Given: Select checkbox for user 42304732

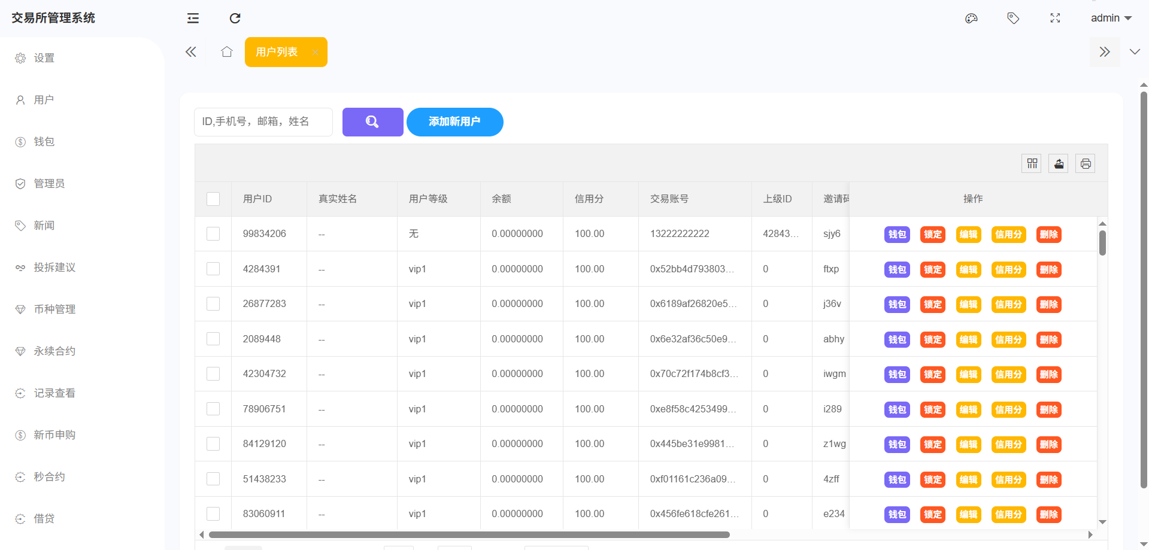Looking at the screenshot, I should pos(213,374).
